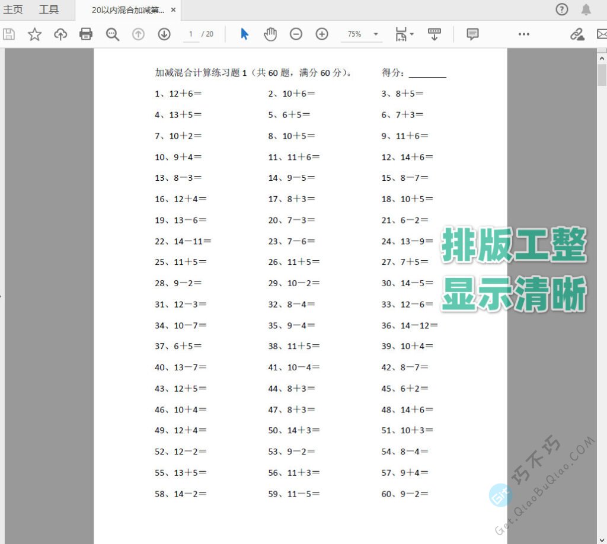
Task: Click the current page number field
Action: (191, 34)
